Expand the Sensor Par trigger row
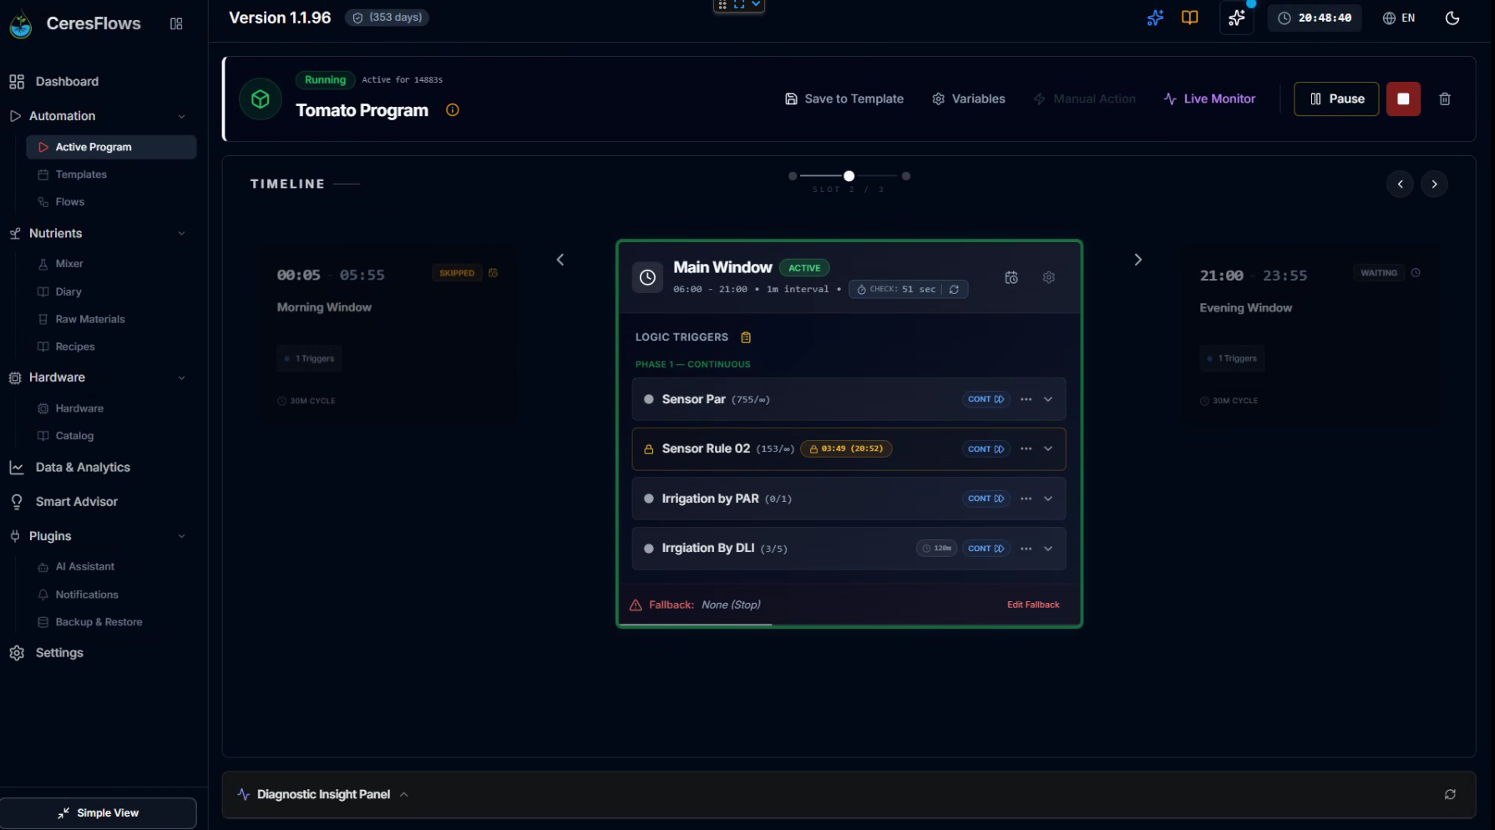1495x830 pixels. click(x=1048, y=399)
